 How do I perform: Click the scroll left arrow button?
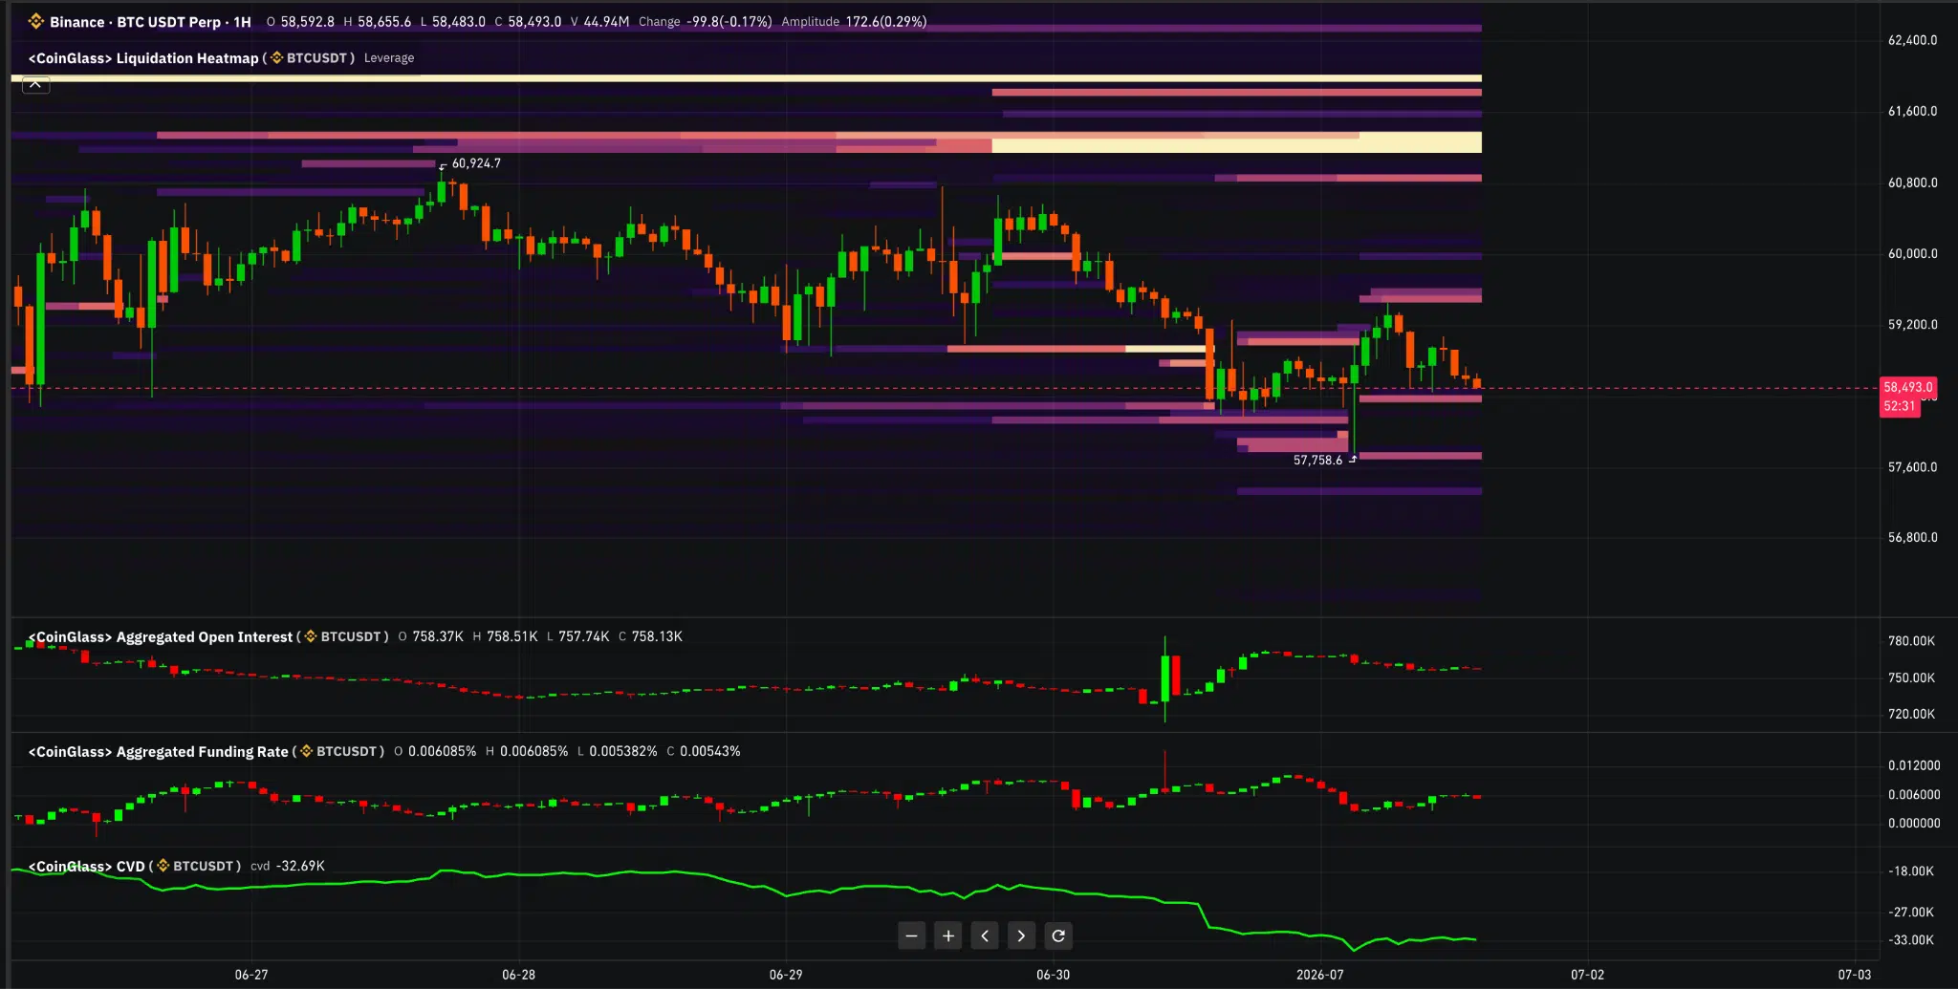tap(985, 935)
